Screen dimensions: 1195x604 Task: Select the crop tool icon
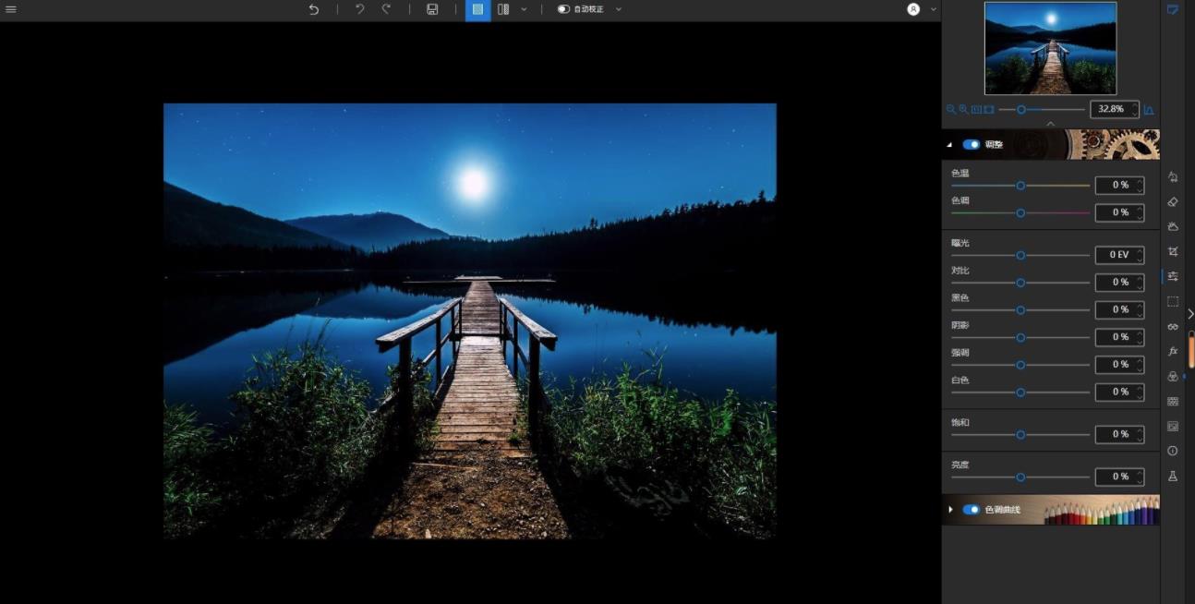point(1173,251)
